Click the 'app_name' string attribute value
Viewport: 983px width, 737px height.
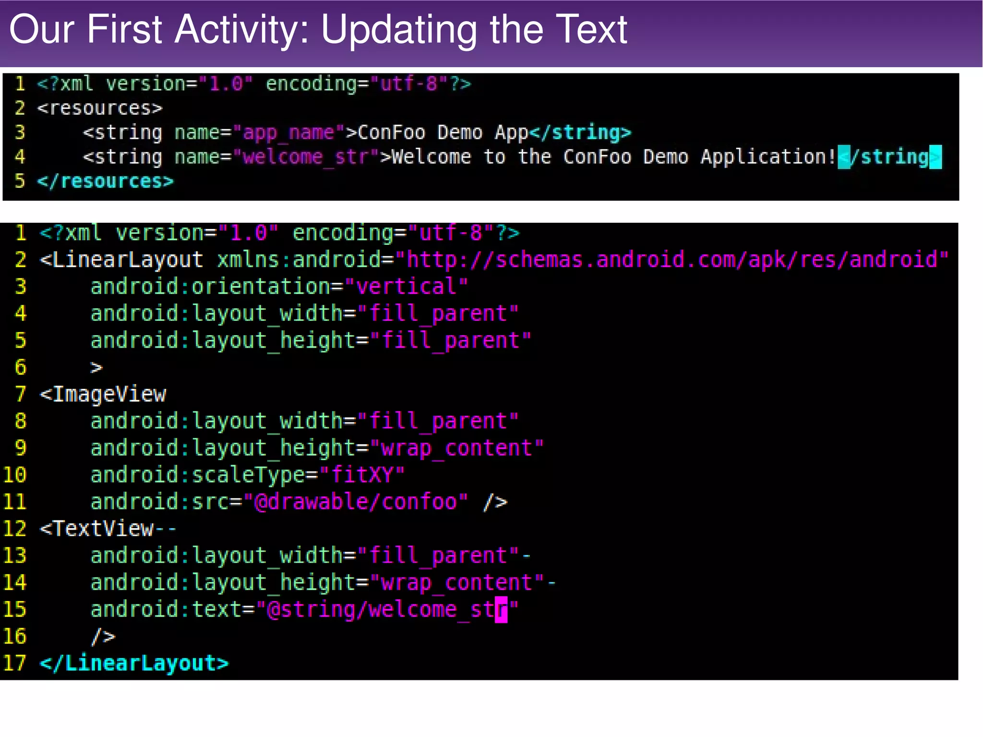click(x=288, y=133)
